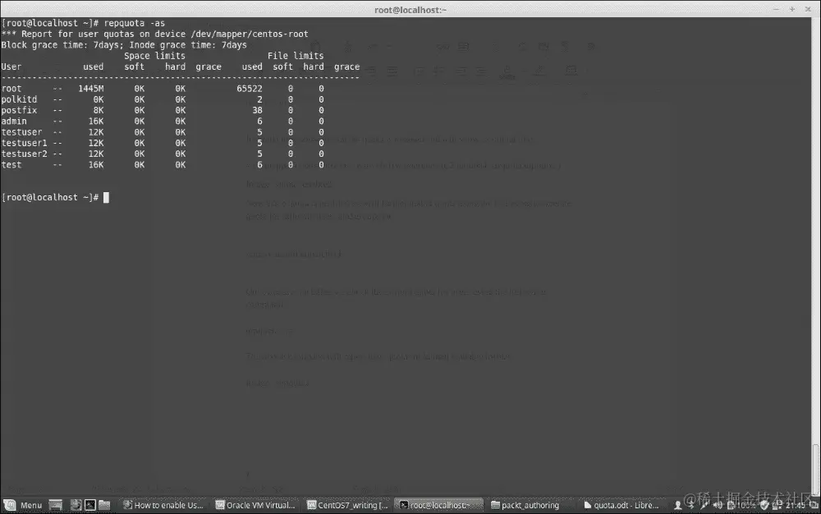Click 'postfix' user row name
Viewport: 821px width, 514px height.
pyautogui.click(x=20, y=111)
